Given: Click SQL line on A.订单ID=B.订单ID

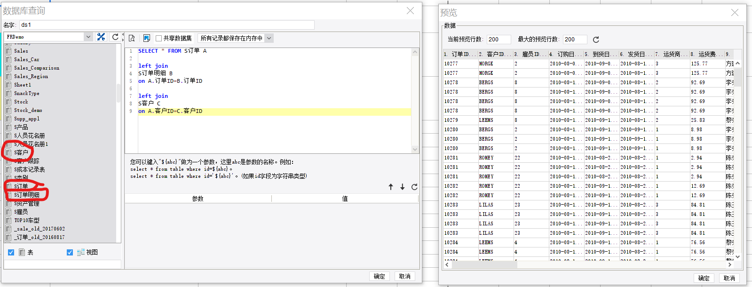Looking at the screenshot, I should [x=170, y=81].
